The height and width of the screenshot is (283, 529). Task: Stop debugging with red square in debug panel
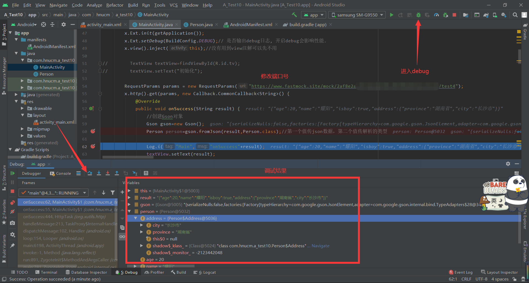[x=12, y=191]
